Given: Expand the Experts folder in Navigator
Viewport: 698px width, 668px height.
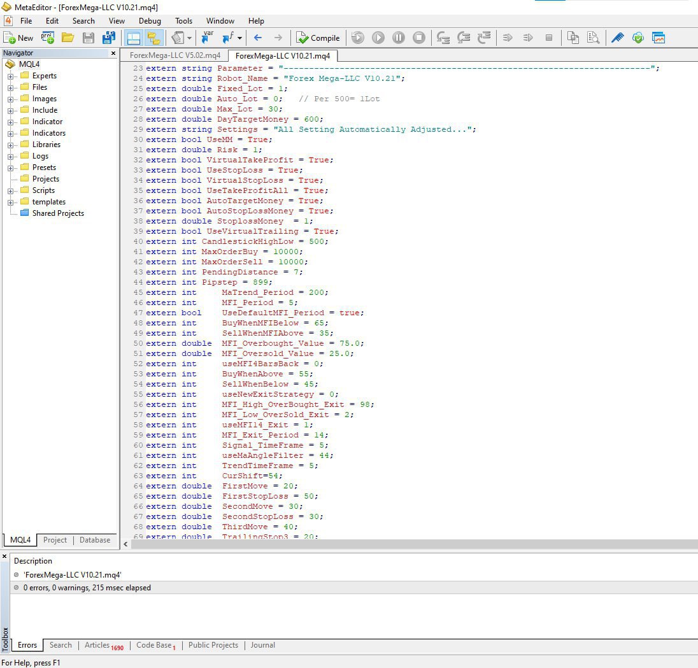Looking at the screenshot, I should (x=11, y=76).
